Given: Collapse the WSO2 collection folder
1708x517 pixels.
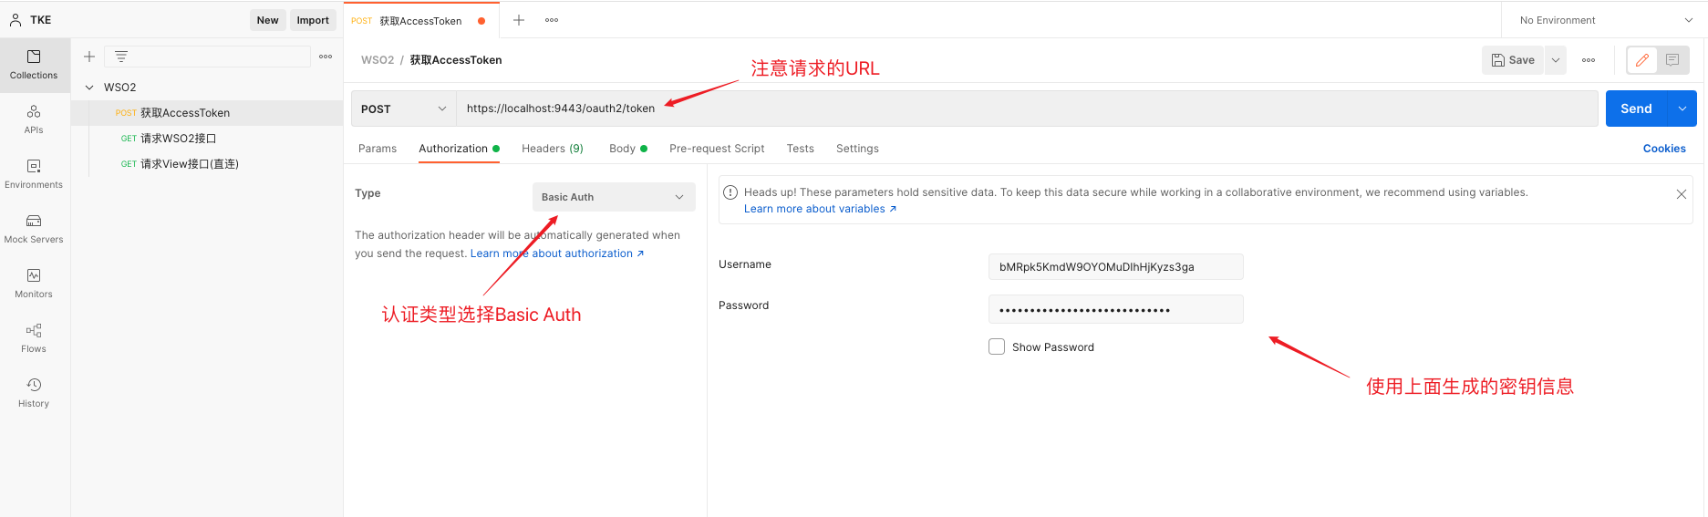Looking at the screenshot, I should click(89, 88).
